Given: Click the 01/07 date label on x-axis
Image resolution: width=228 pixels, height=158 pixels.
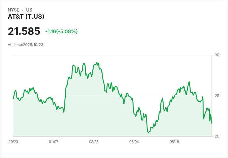Looking at the screenshot, I should 54,142.
